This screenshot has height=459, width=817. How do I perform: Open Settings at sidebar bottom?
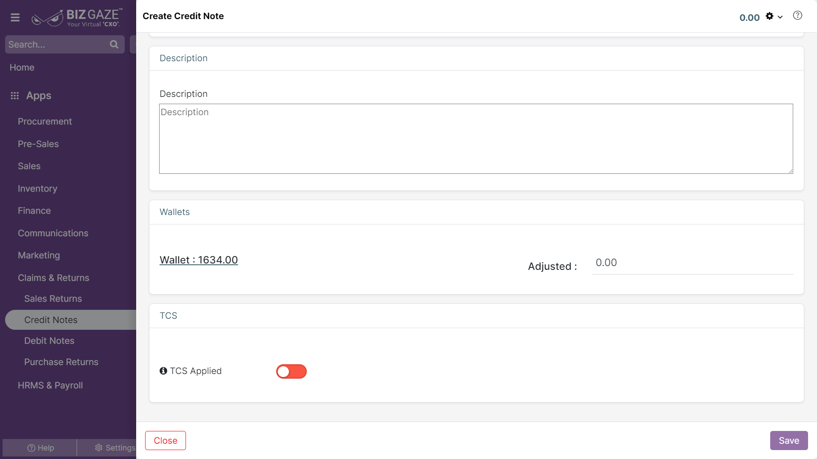coord(115,448)
